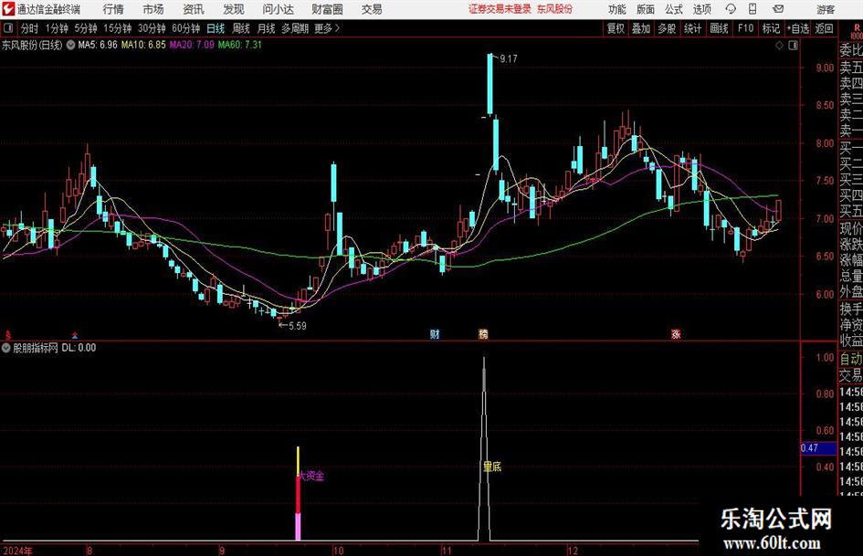Click the 9.17 high price label
The width and height of the screenshot is (863, 556).
coord(509,59)
